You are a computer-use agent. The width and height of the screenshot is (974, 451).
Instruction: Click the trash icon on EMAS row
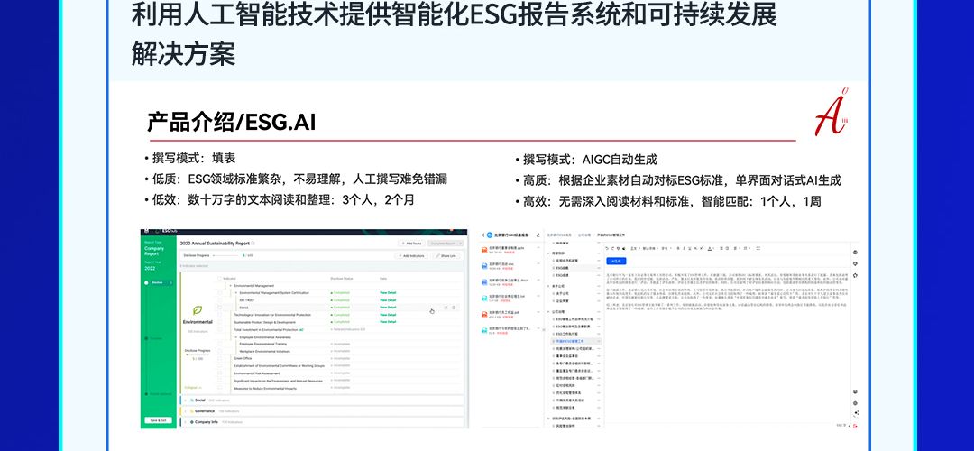[x=454, y=308]
